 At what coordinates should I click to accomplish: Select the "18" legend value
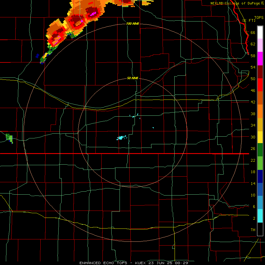253,172
